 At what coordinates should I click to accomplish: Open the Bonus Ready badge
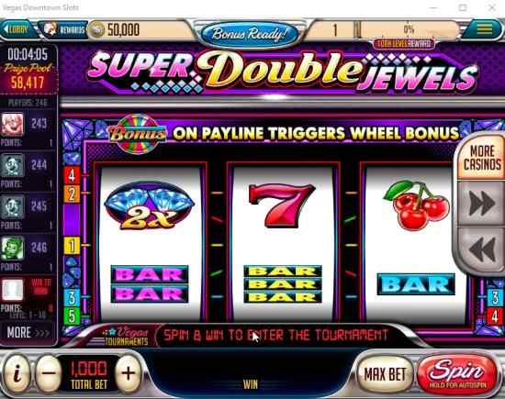click(249, 34)
